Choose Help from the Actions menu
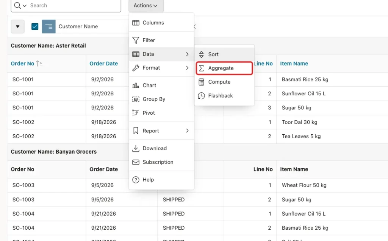The image size is (388, 241). 161,180
